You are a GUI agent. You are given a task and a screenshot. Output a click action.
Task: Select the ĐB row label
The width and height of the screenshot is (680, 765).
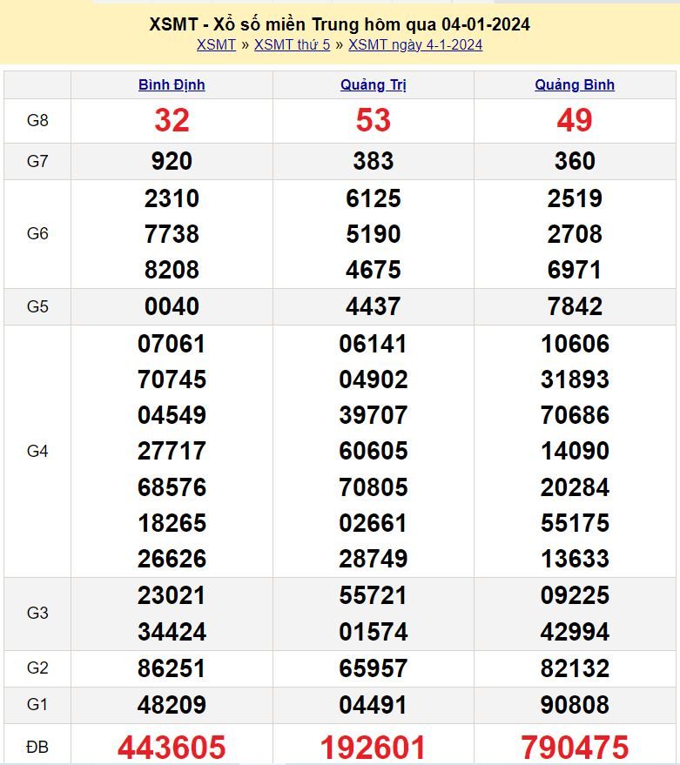(x=37, y=747)
